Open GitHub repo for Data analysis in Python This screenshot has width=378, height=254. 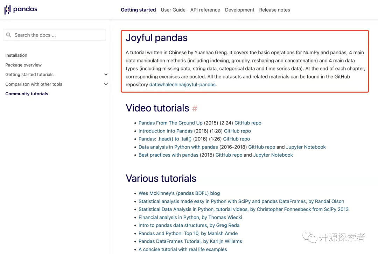[261, 147]
